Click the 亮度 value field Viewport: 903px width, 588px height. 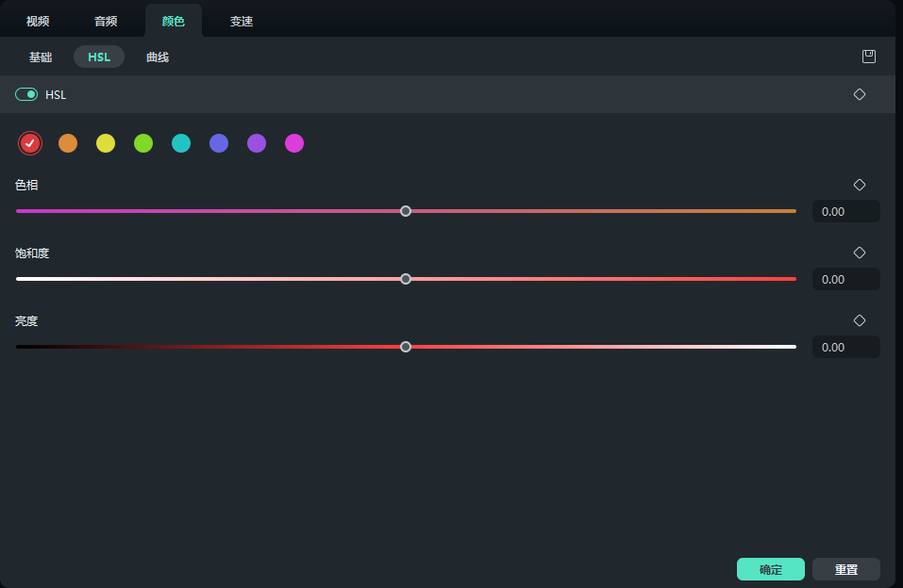[846, 347]
